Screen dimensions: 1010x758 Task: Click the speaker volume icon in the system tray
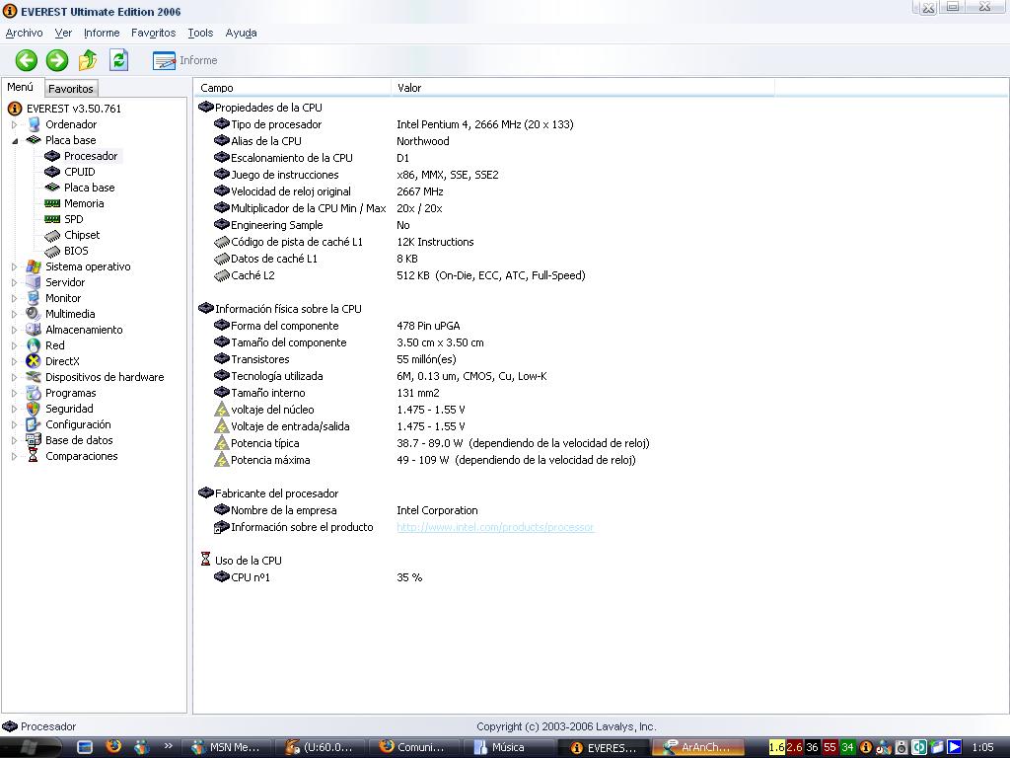pos(902,748)
